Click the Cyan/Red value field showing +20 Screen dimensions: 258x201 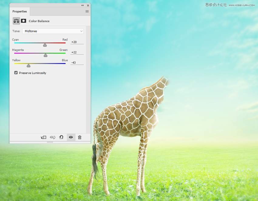coord(77,42)
